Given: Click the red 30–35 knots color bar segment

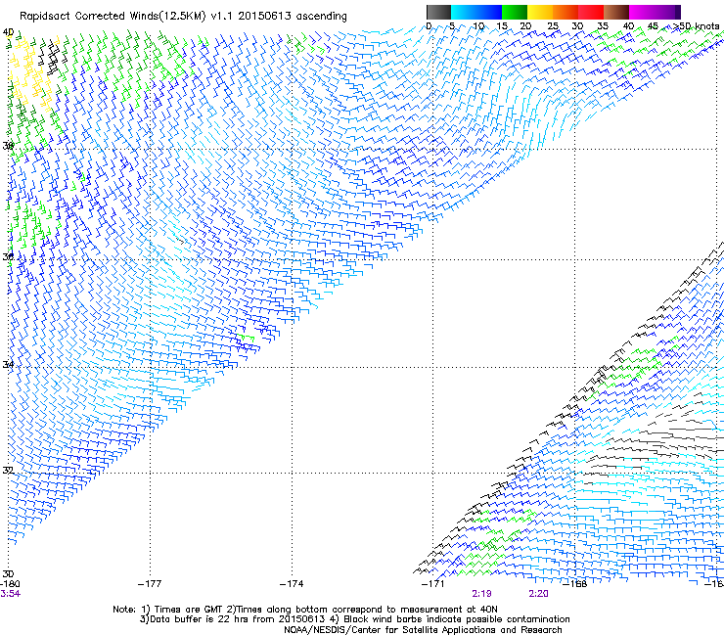Looking at the screenshot, I should 591,12.
